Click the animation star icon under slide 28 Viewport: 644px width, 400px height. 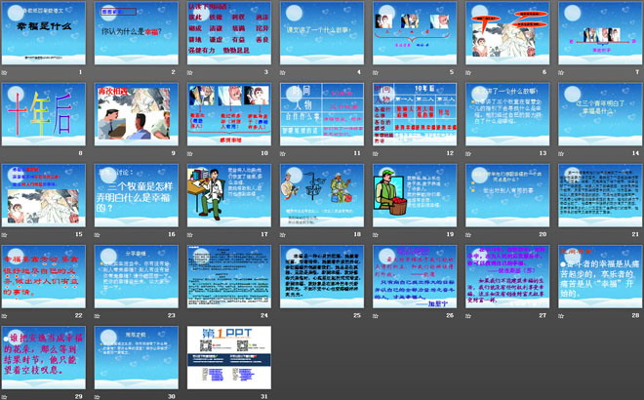point(561,316)
